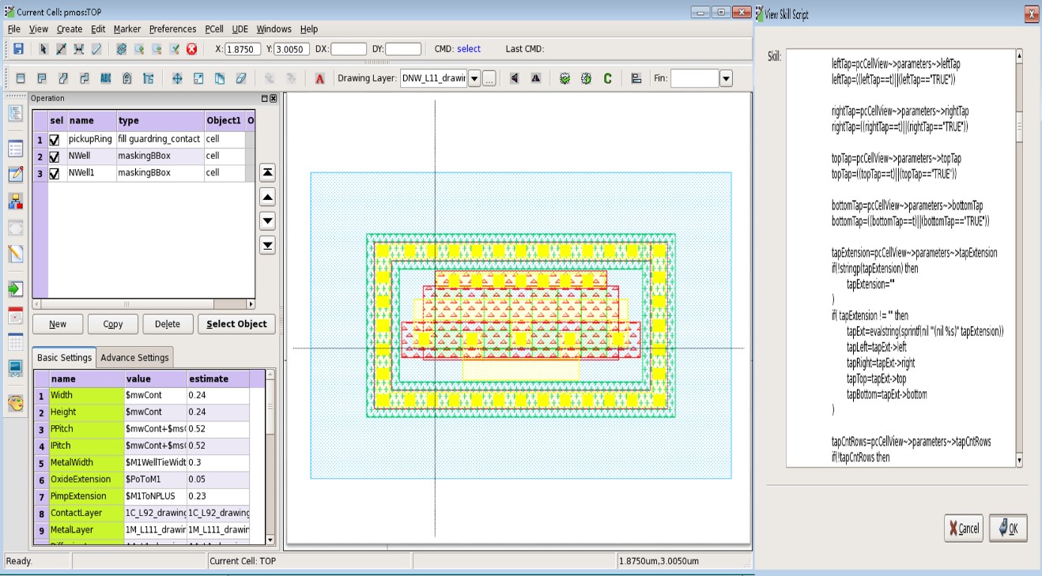Image resolution: width=1042 pixels, height=576 pixels.
Task: Click the Select Object button
Action: click(236, 324)
